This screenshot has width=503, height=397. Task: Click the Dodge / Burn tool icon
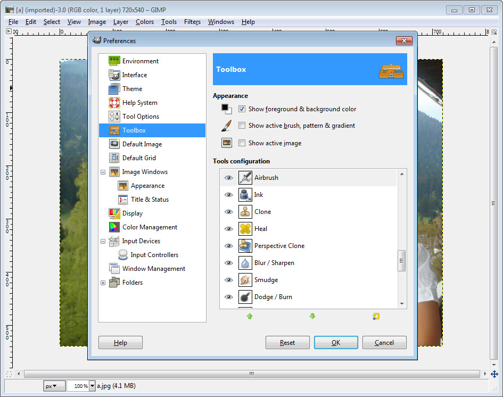pyautogui.click(x=245, y=297)
